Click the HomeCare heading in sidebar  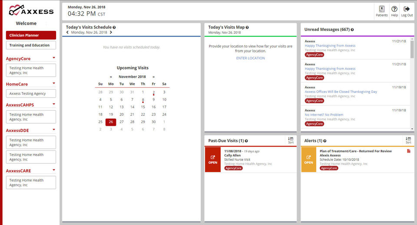17,84
